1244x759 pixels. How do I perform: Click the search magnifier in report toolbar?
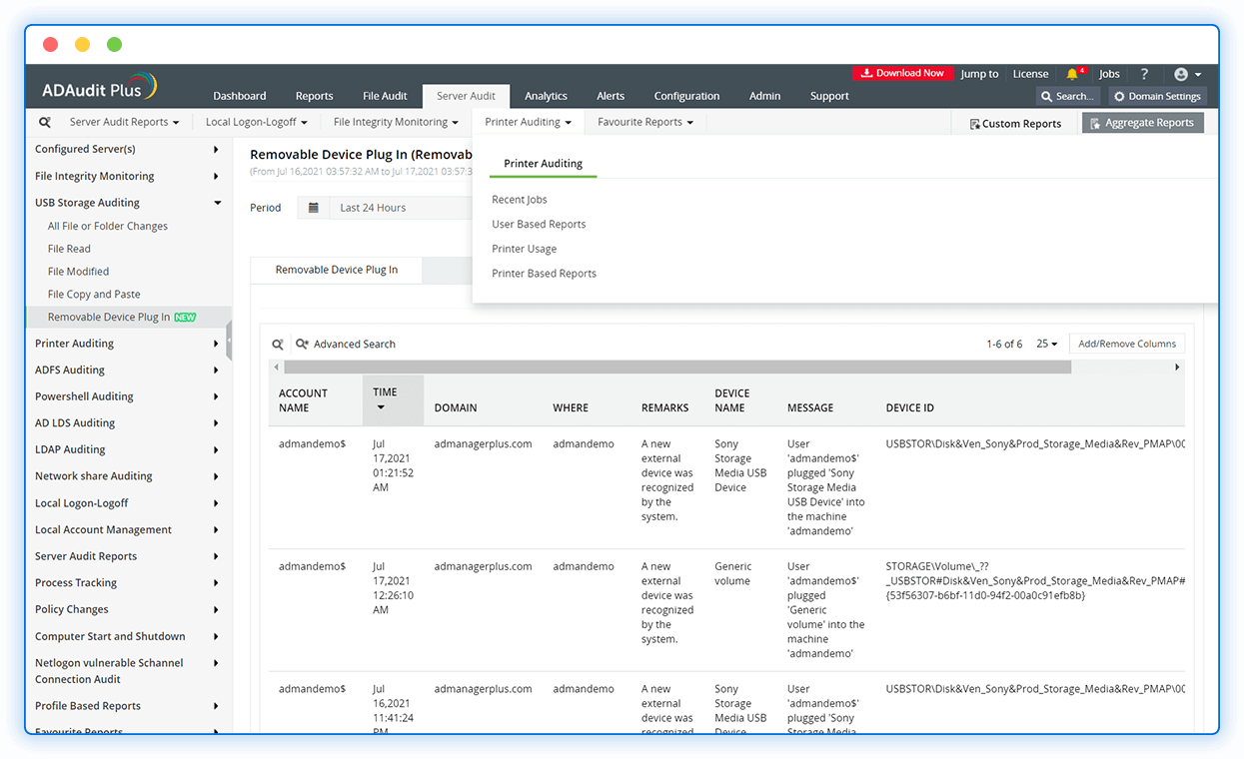[45, 122]
